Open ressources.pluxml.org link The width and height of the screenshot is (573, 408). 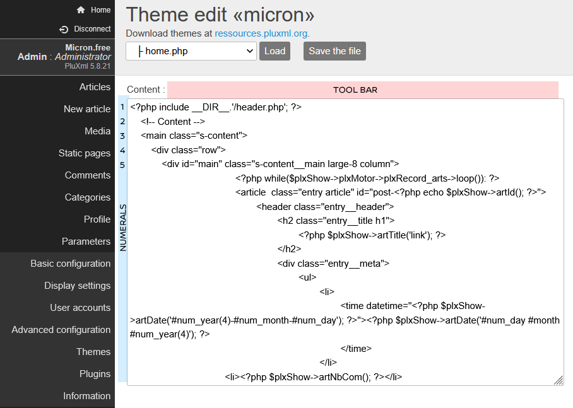(262, 33)
